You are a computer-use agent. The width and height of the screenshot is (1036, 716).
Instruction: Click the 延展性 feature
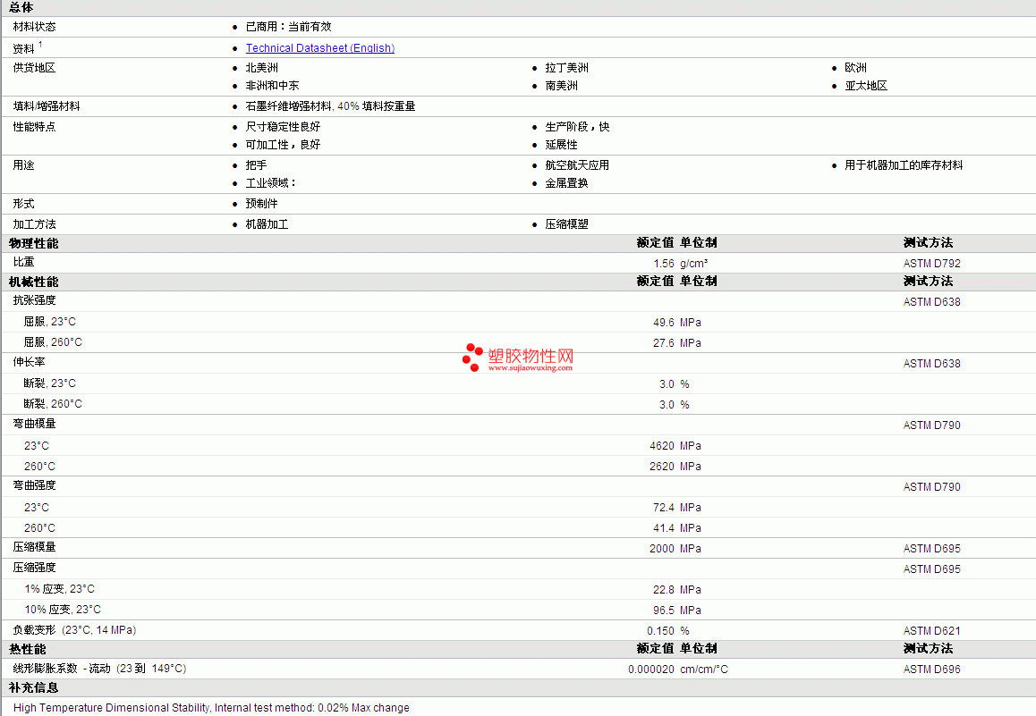tap(561, 145)
